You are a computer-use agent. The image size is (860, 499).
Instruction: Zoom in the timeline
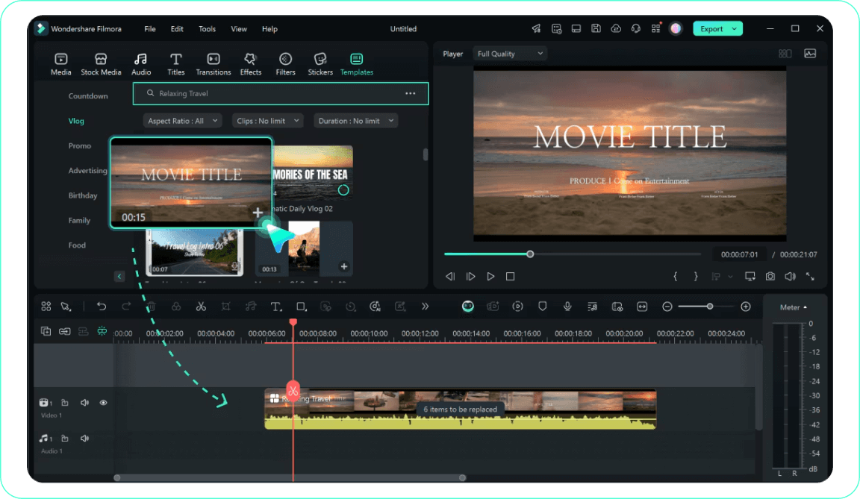[745, 307]
